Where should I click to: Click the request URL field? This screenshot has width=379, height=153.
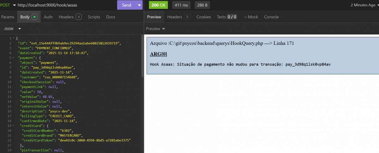[63, 5]
